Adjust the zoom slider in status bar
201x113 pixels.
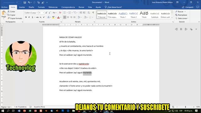point(185,107)
